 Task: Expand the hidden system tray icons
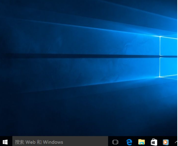[176, 142]
